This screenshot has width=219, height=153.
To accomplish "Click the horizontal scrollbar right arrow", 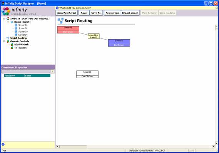I will [x=214, y=146].
